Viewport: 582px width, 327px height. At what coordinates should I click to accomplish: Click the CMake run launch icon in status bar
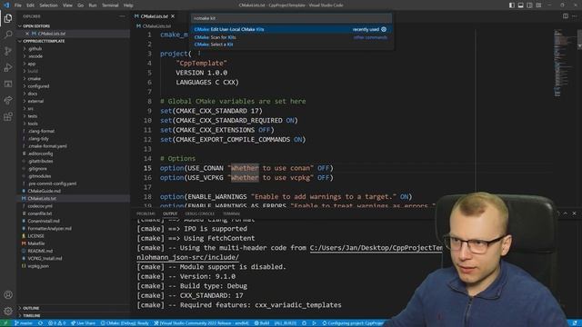click(314, 323)
